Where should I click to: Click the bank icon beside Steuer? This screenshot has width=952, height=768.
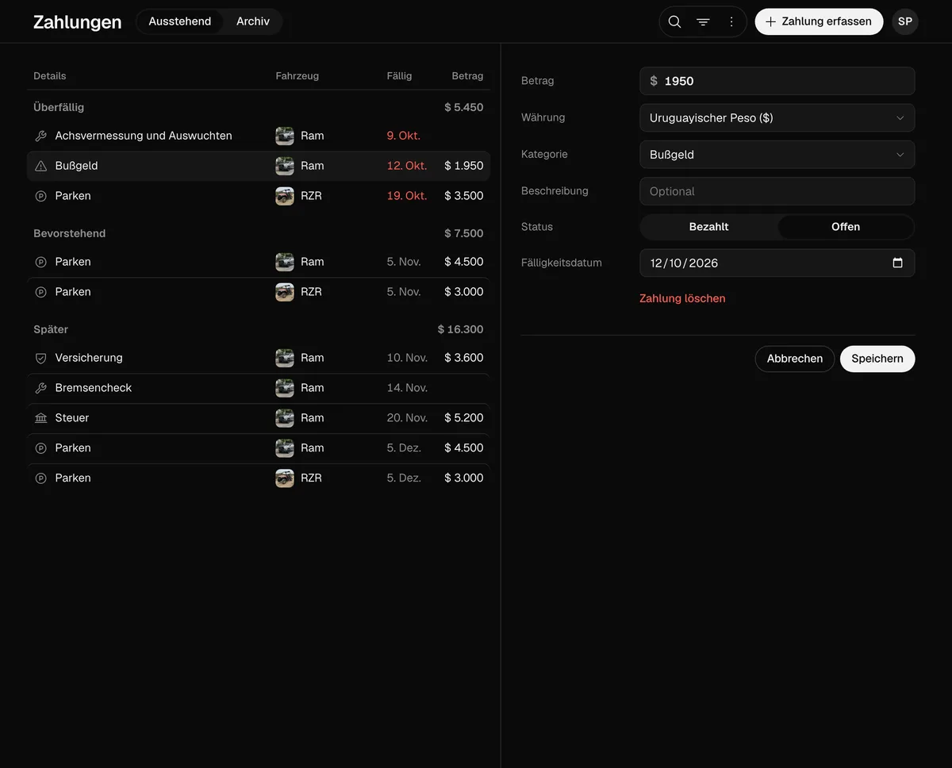click(x=41, y=419)
